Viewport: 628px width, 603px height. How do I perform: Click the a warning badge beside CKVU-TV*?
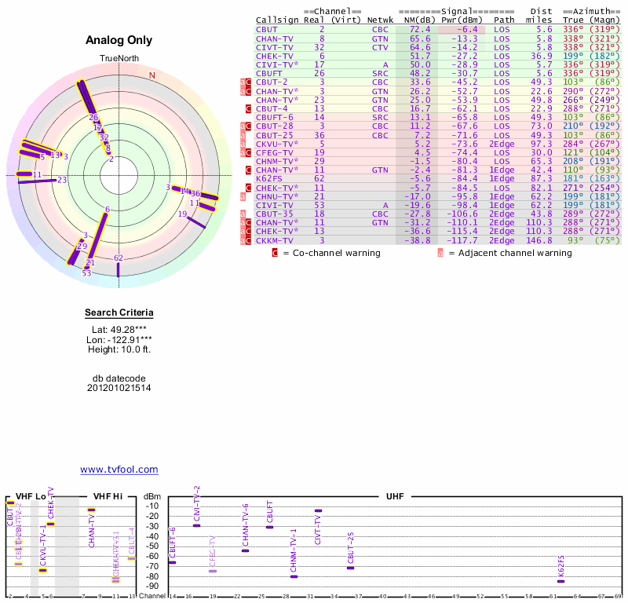click(x=243, y=144)
